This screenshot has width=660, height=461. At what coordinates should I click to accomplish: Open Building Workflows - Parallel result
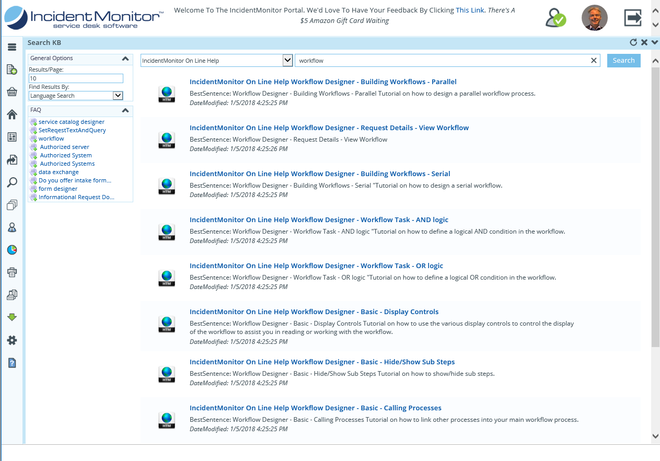coord(323,82)
